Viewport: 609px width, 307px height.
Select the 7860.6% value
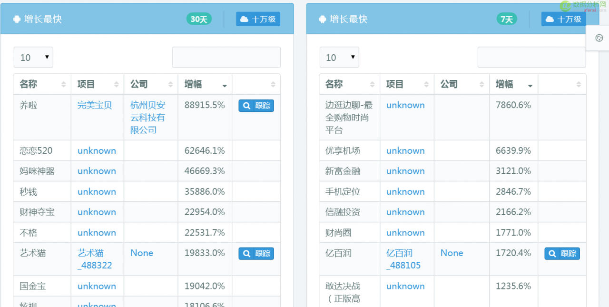513,105
